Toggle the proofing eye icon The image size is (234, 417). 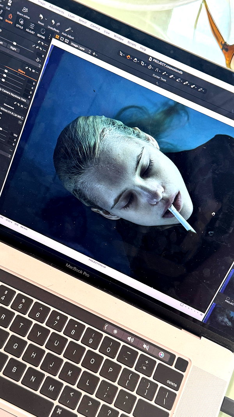click(x=67, y=41)
